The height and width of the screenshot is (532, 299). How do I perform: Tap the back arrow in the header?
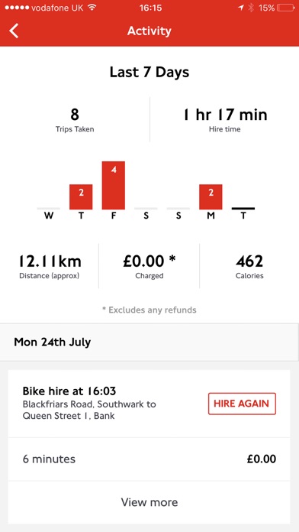click(14, 31)
